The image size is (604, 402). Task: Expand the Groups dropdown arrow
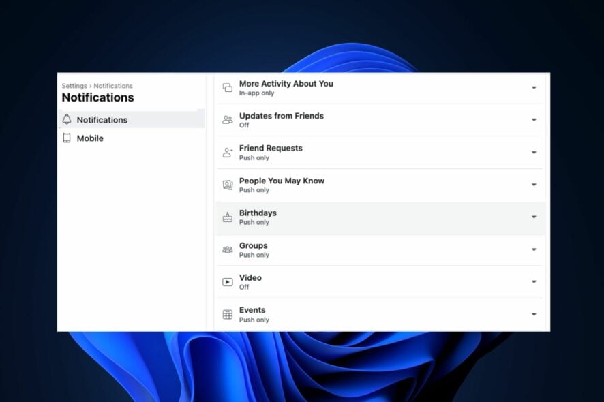tap(534, 249)
